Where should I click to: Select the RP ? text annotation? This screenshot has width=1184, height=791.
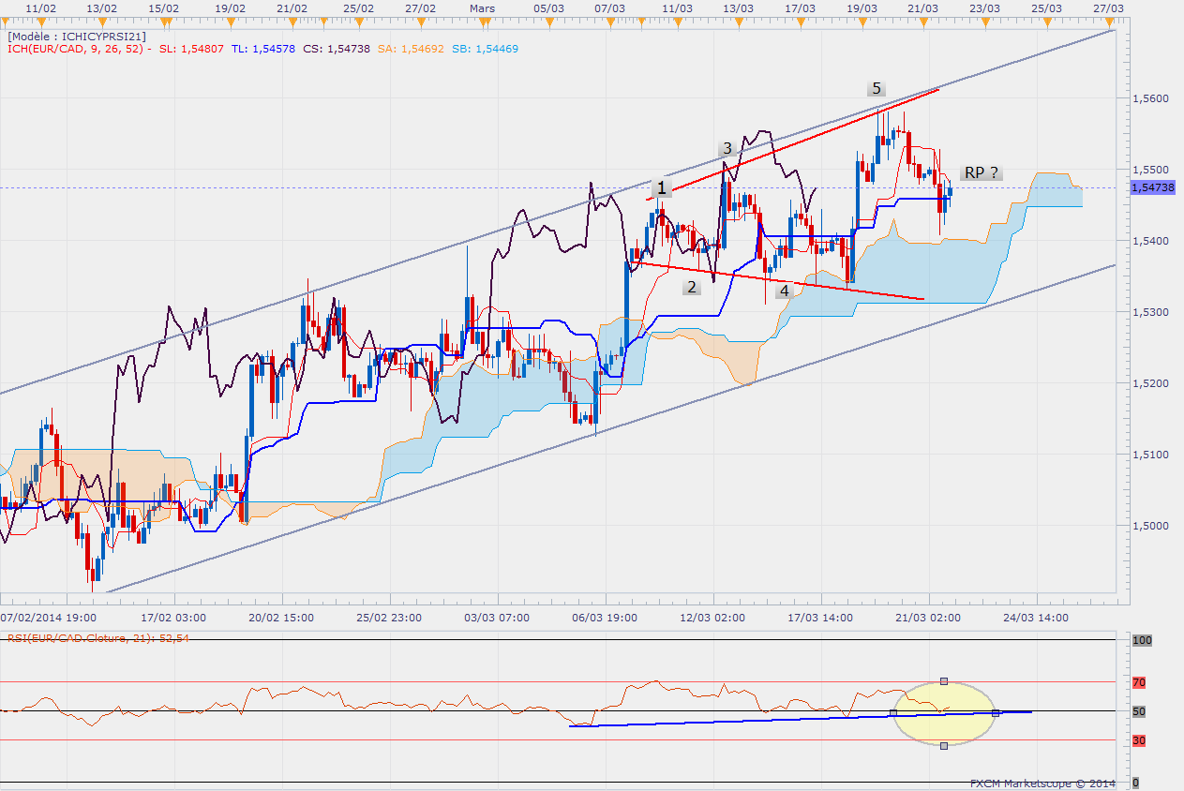982,172
